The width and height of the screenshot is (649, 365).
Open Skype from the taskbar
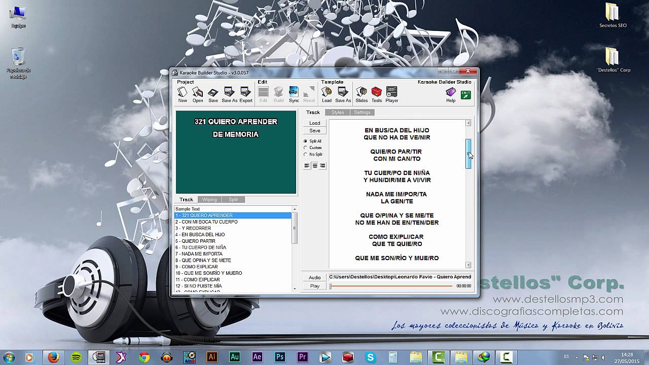(x=370, y=357)
